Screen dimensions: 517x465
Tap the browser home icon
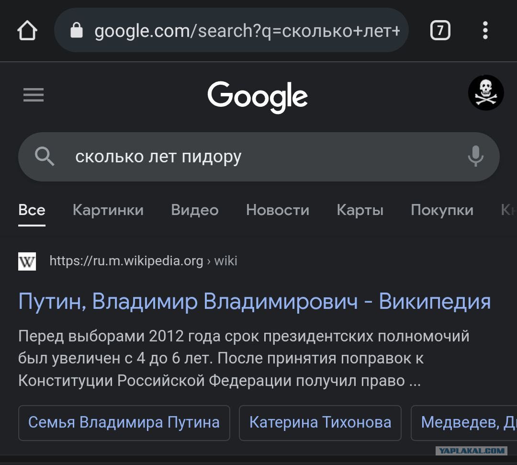[27, 30]
